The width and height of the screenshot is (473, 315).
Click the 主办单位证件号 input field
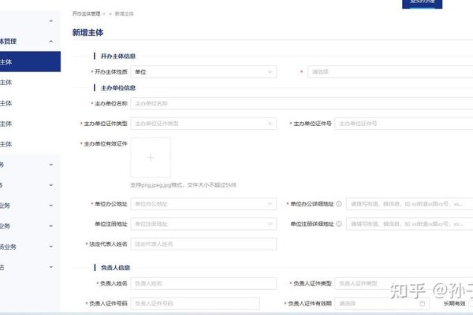(404, 124)
